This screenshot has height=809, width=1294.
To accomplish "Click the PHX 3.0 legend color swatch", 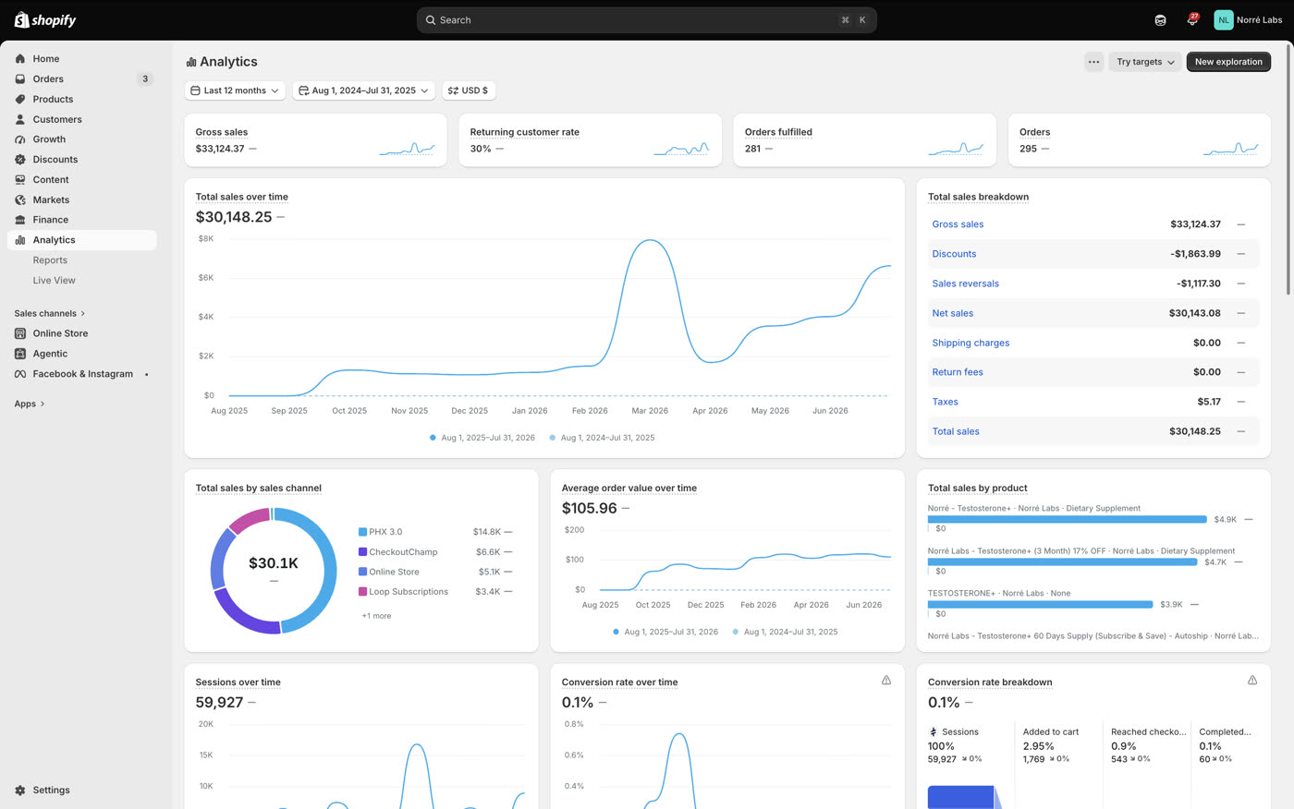I will 362,532.
